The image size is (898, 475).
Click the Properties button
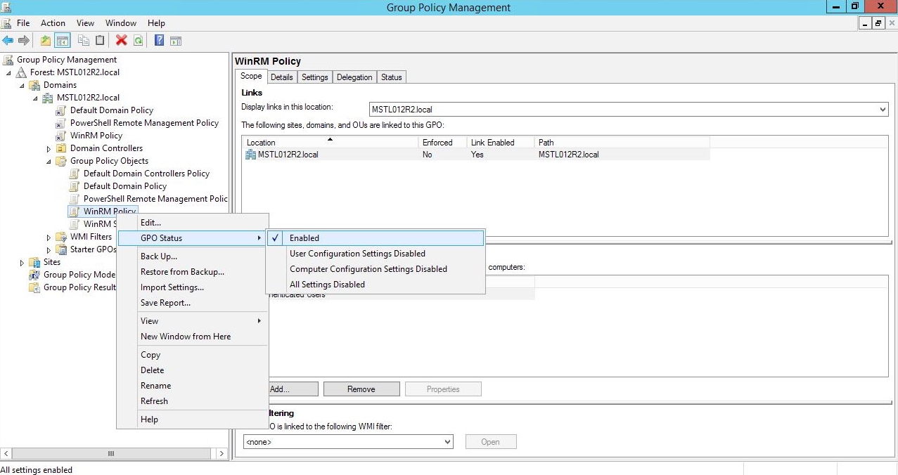coord(443,389)
